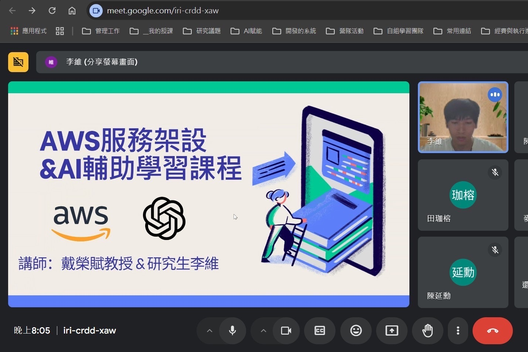Open the _我的授課 bookmark folder
Screen dimensions: 528x352
click(151, 31)
